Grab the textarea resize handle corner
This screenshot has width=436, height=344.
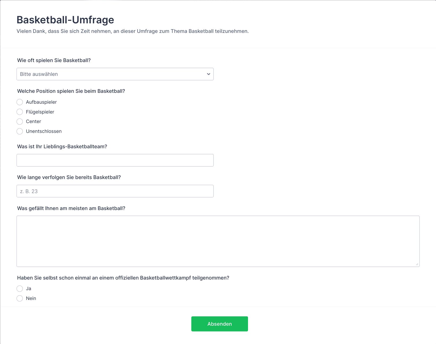417,264
